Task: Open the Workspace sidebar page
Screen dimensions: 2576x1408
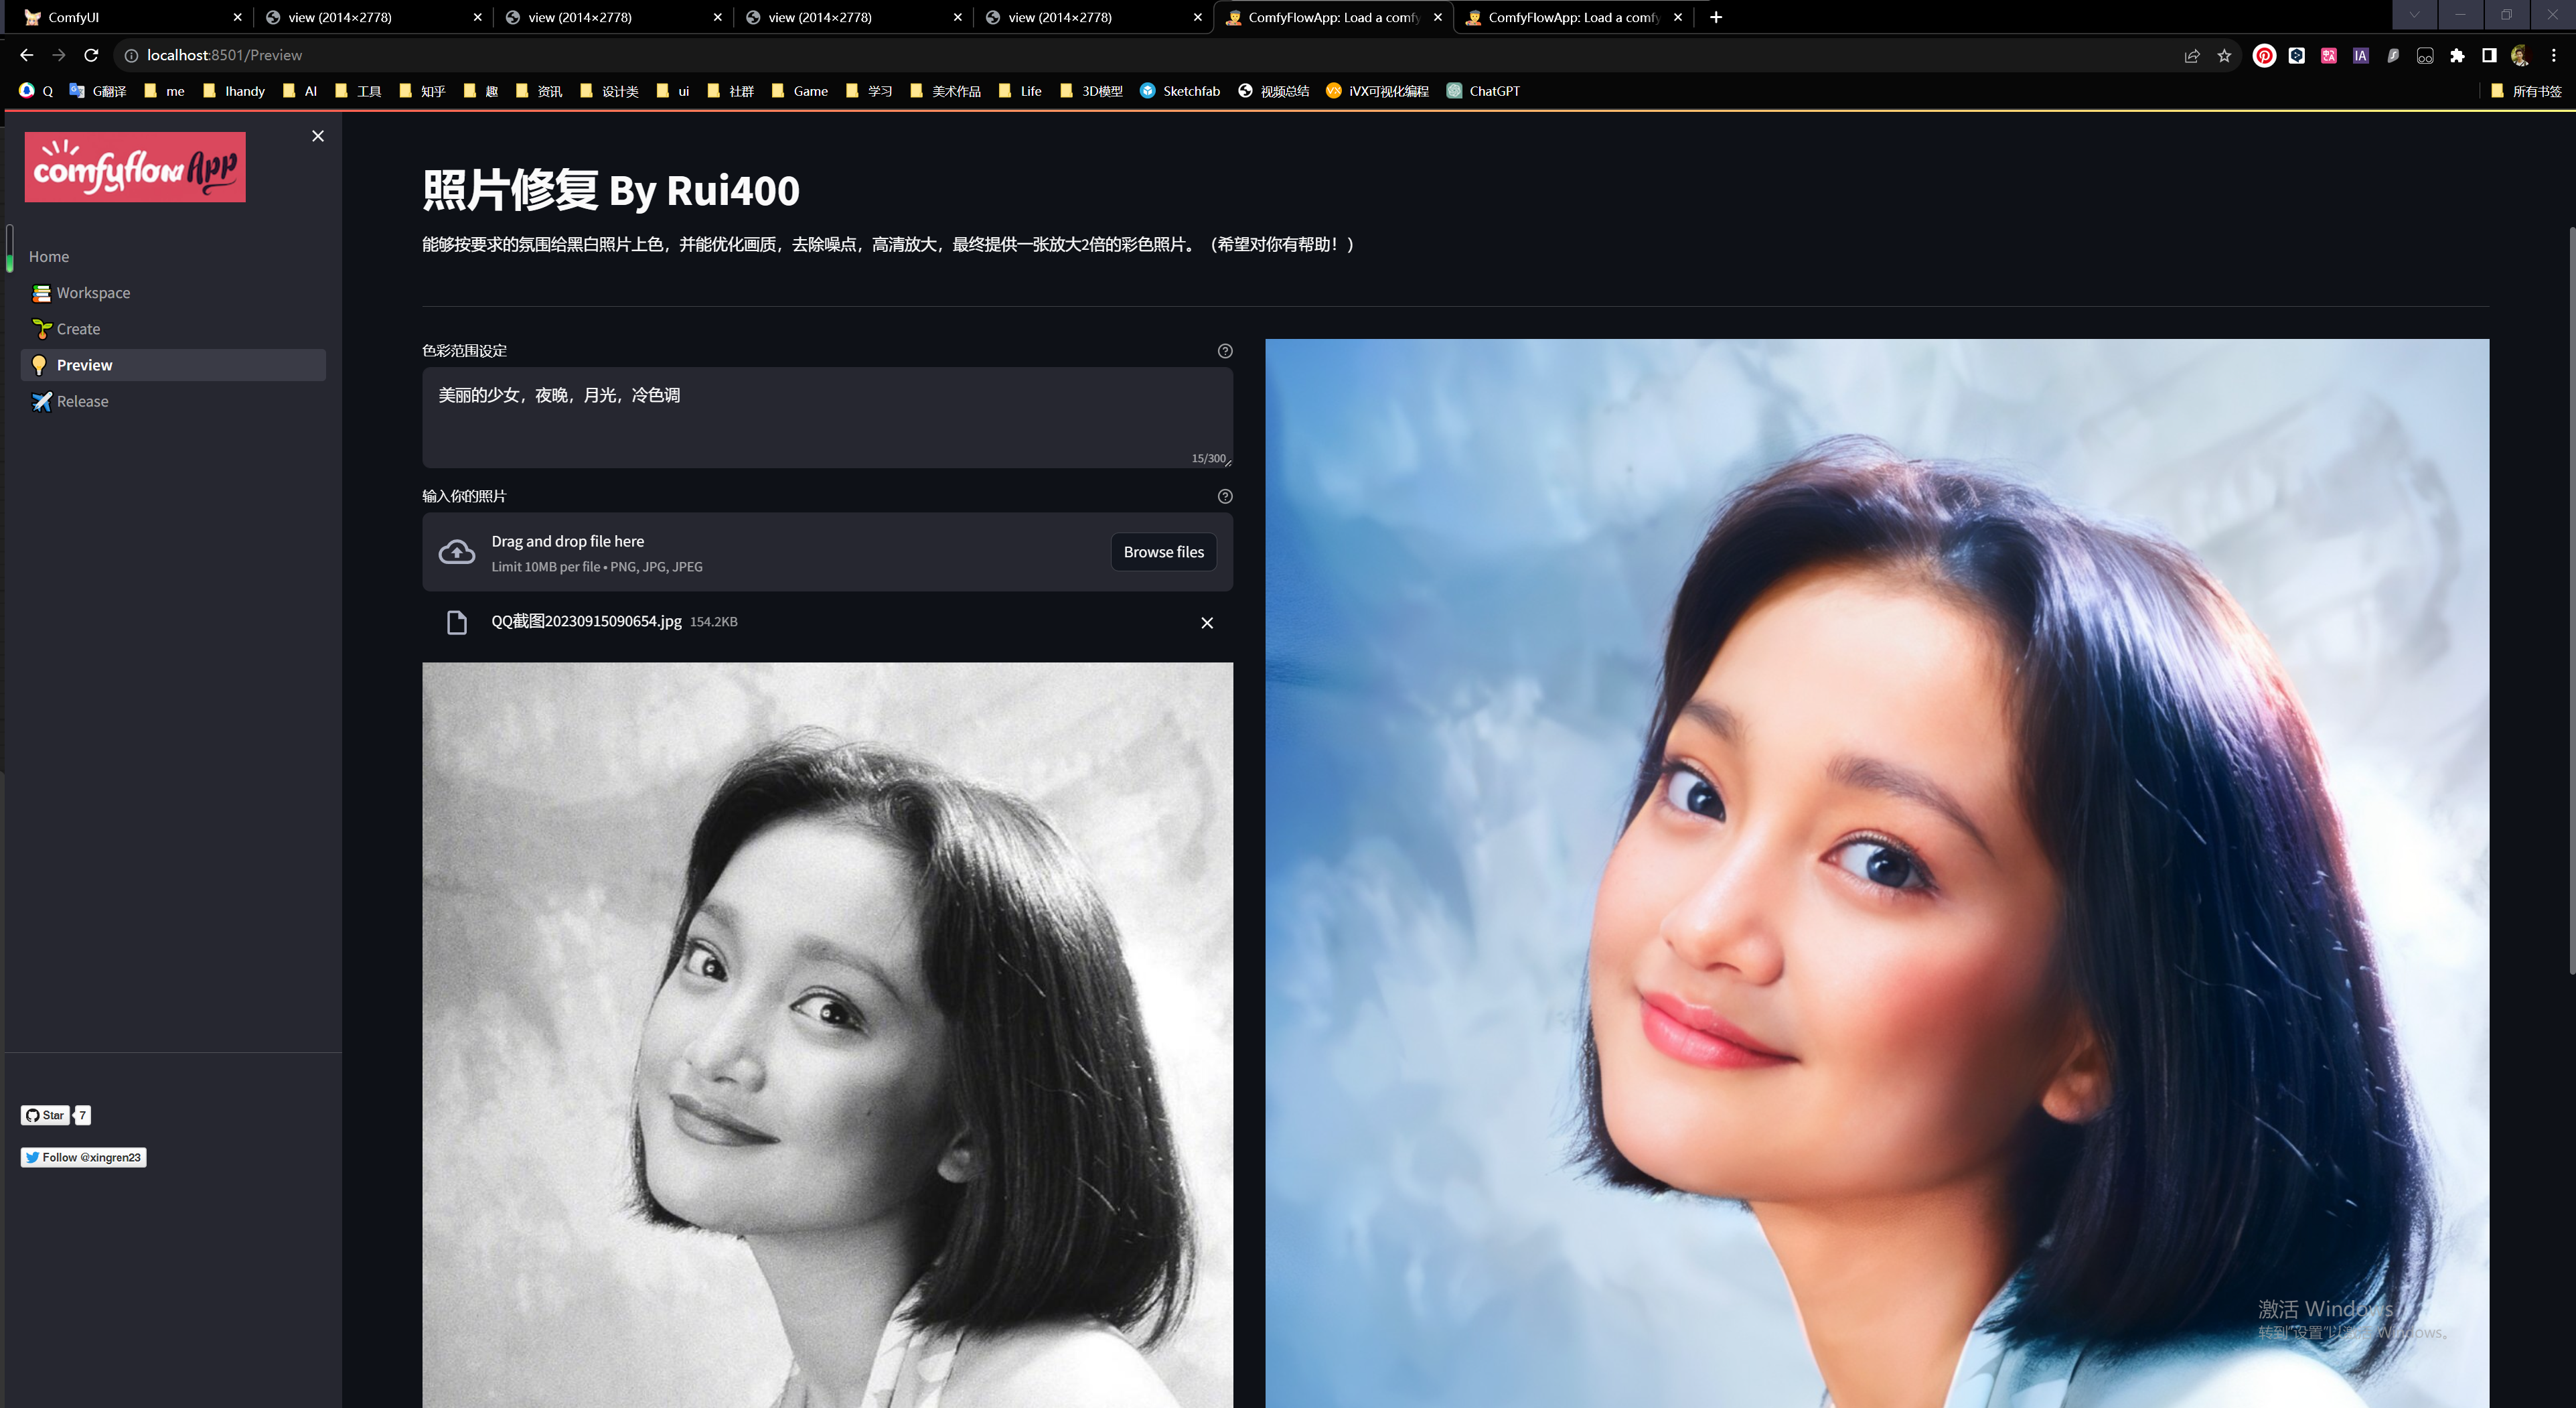Action: pyautogui.click(x=93, y=293)
